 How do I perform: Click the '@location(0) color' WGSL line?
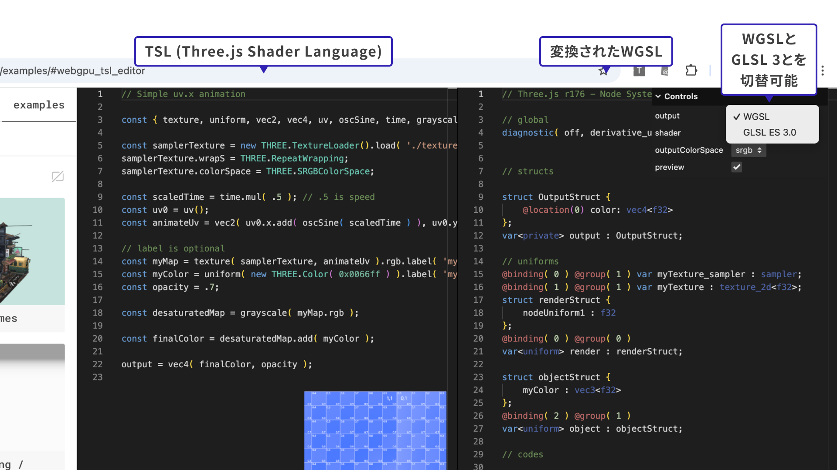coord(597,210)
